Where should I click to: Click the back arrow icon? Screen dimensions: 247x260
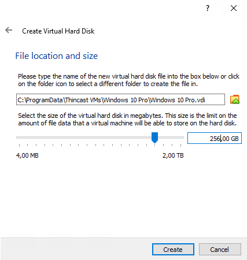tap(9, 30)
